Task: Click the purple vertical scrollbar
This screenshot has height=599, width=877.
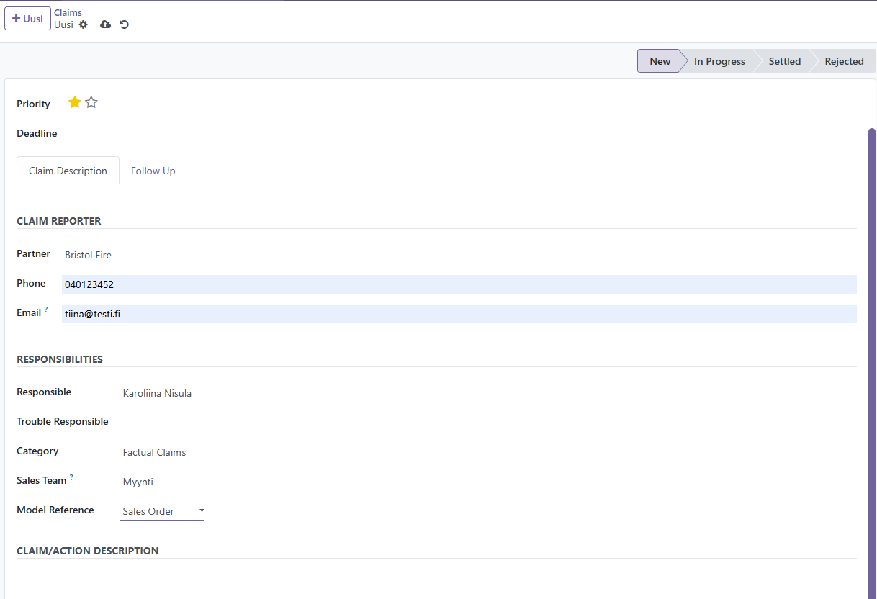Action: click(x=872, y=360)
